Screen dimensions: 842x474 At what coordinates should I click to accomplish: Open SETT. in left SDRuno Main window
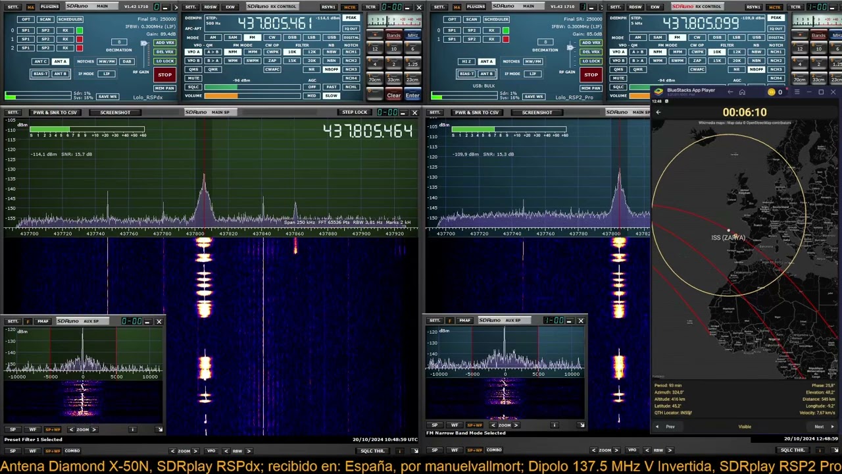(x=12, y=7)
